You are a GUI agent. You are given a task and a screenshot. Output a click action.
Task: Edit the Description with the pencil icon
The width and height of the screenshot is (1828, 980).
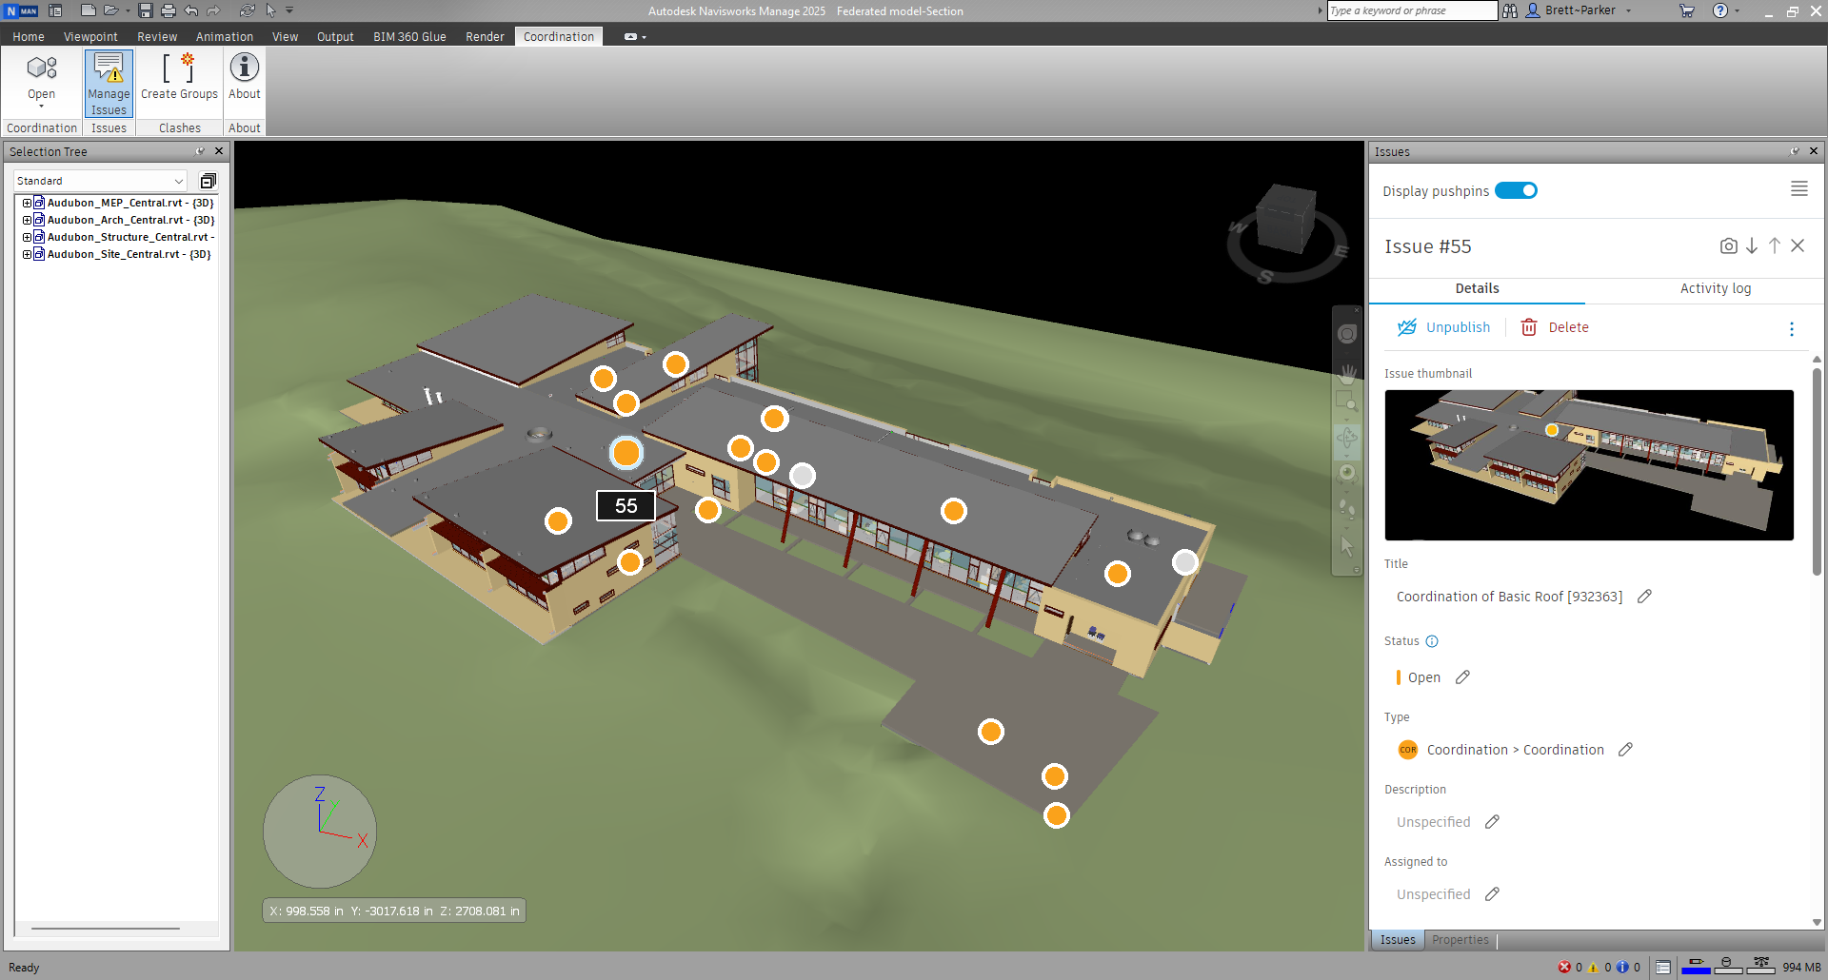pyautogui.click(x=1492, y=822)
